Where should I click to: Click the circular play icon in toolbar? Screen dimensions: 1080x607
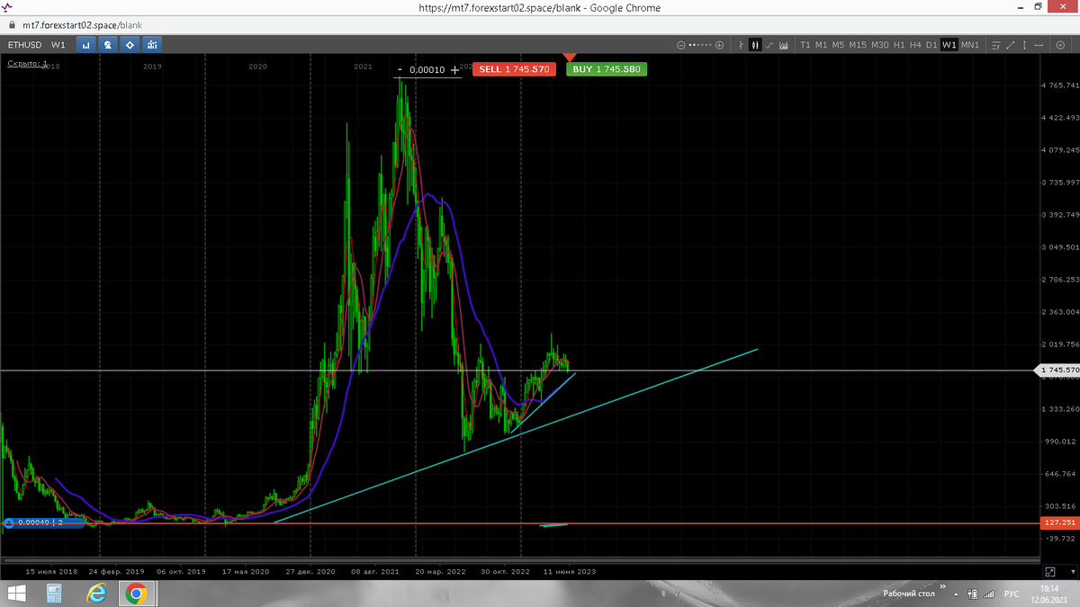pyautogui.click(x=1060, y=45)
